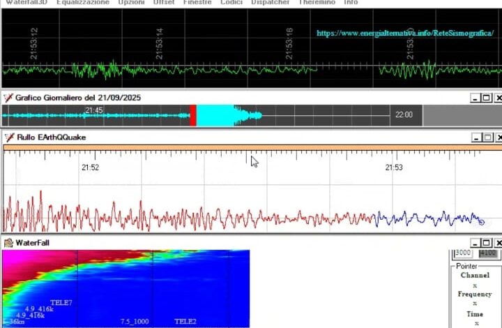The height and width of the screenshot is (328, 502).
Task: Expand the Codici menu
Action: tap(231, 3)
